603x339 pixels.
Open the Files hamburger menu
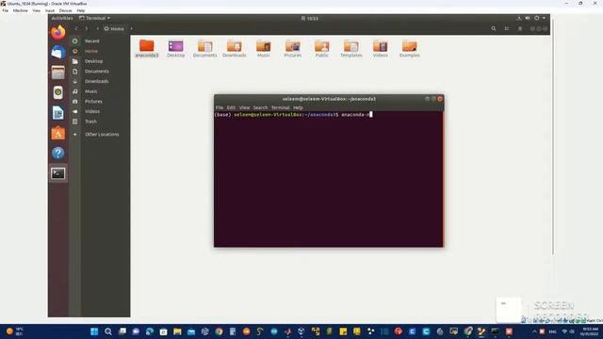pos(520,28)
